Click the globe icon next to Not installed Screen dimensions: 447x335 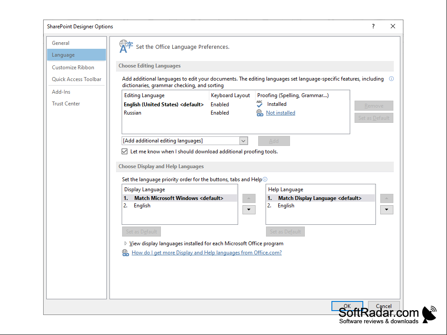(259, 113)
